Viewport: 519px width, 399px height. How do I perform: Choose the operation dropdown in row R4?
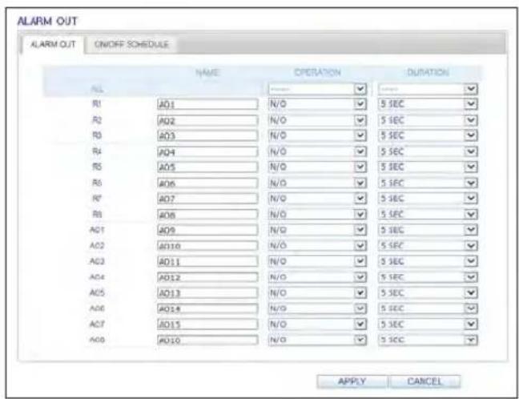[x=317, y=151]
